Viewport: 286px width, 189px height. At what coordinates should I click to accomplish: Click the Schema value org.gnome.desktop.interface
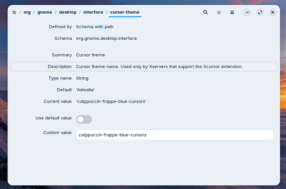107,38
